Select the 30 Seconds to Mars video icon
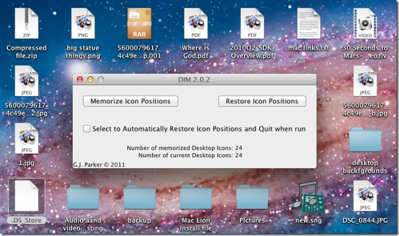This screenshot has width=399, height=236. tap(365, 23)
